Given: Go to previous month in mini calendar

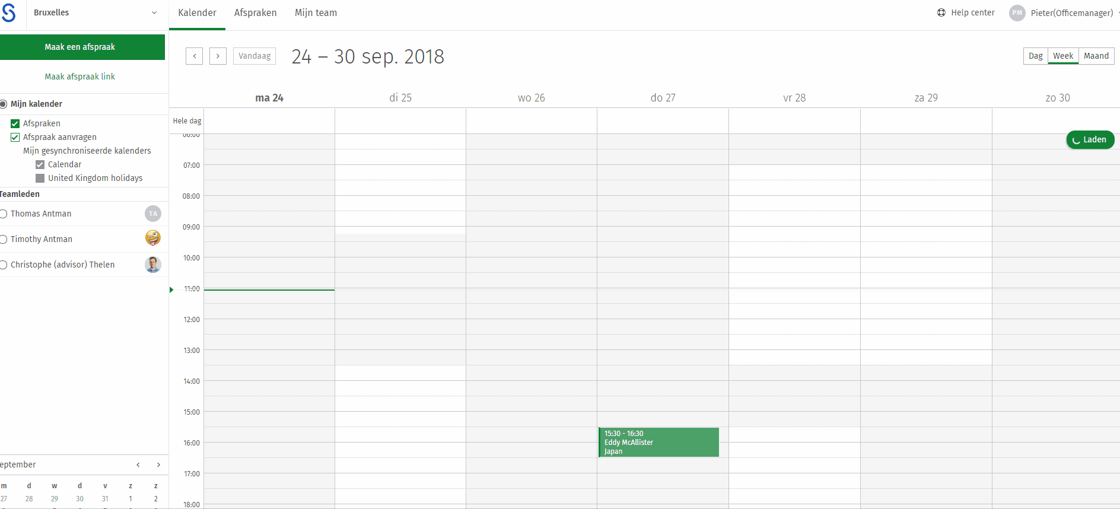Looking at the screenshot, I should tap(138, 465).
